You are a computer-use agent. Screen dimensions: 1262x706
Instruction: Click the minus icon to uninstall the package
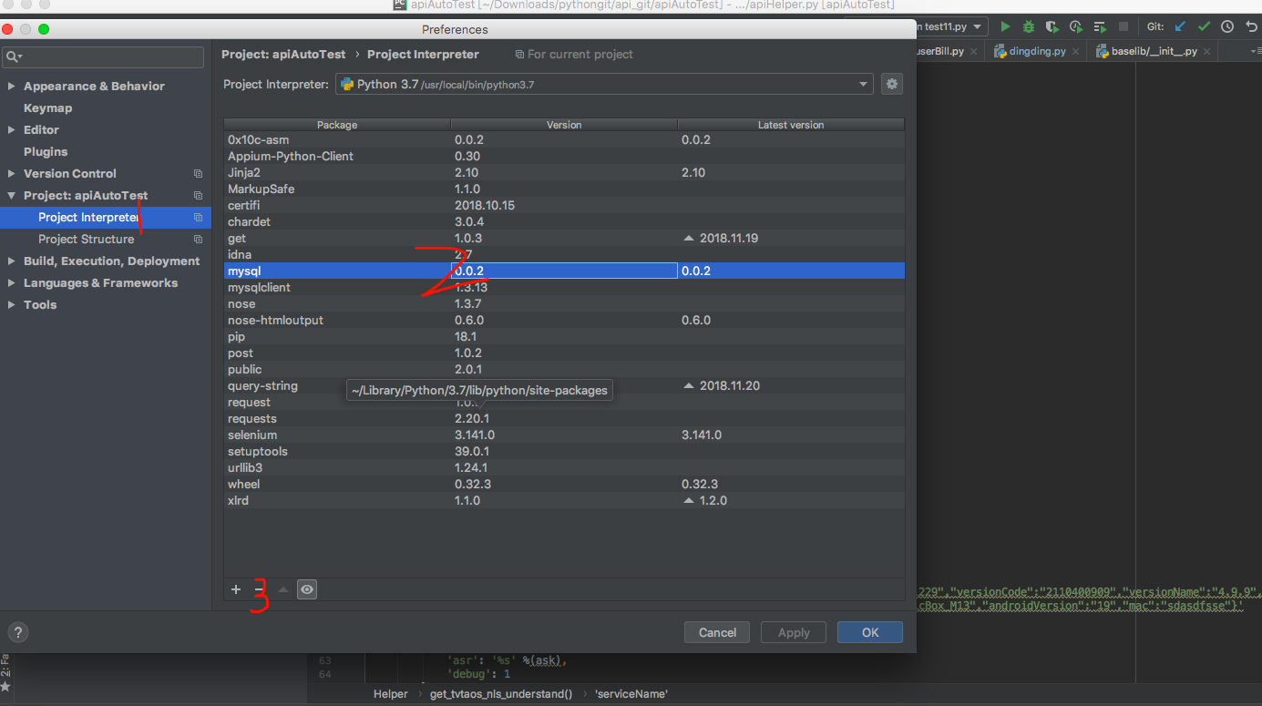click(x=259, y=589)
